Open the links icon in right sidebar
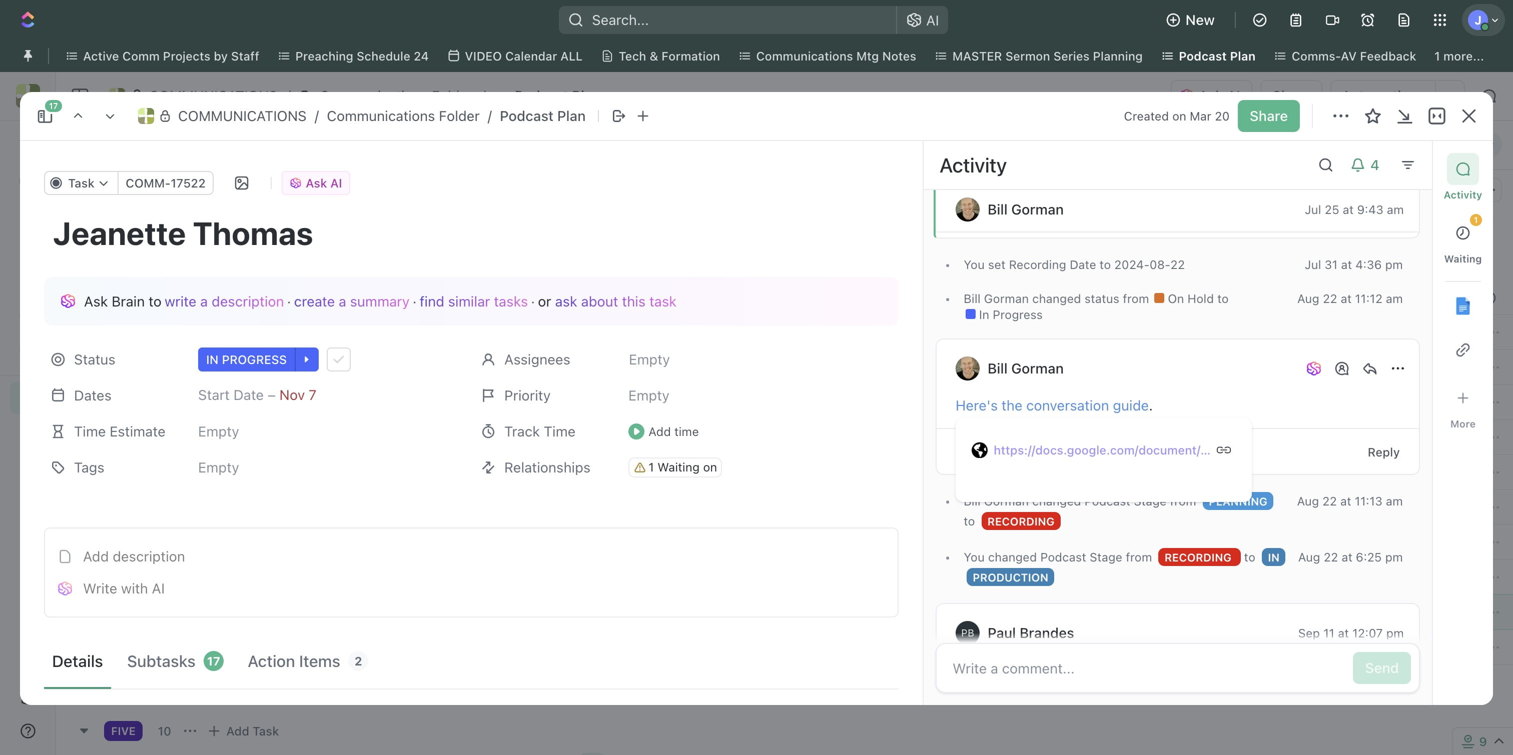This screenshot has width=1513, height=755. [x=1462, y=350]
